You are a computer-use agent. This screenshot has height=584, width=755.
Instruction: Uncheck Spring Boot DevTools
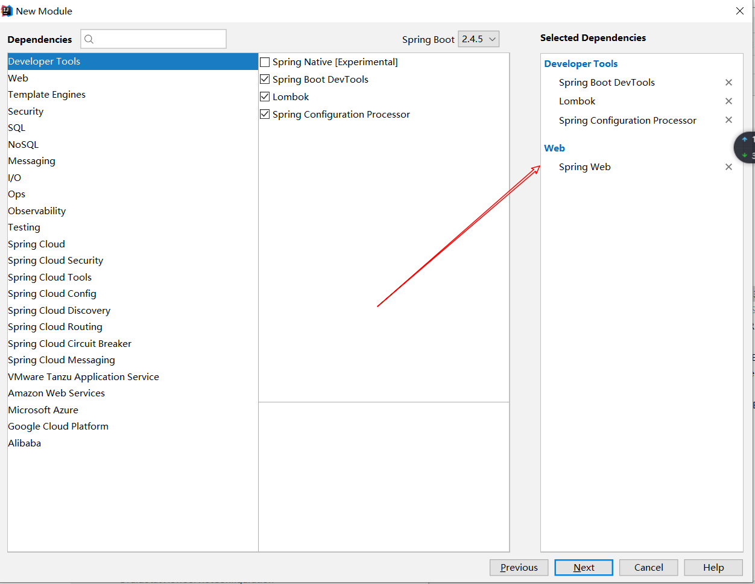265,79
